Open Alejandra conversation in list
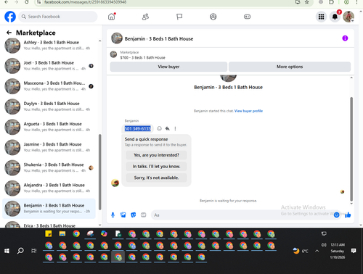 pyautogui.click(x=49, y=188)
